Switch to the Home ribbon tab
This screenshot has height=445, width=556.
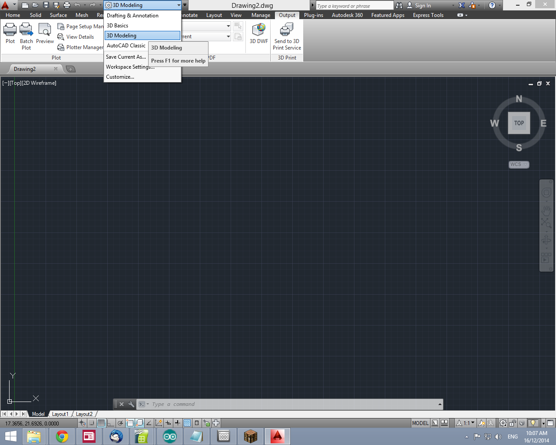tap(13, 15)
